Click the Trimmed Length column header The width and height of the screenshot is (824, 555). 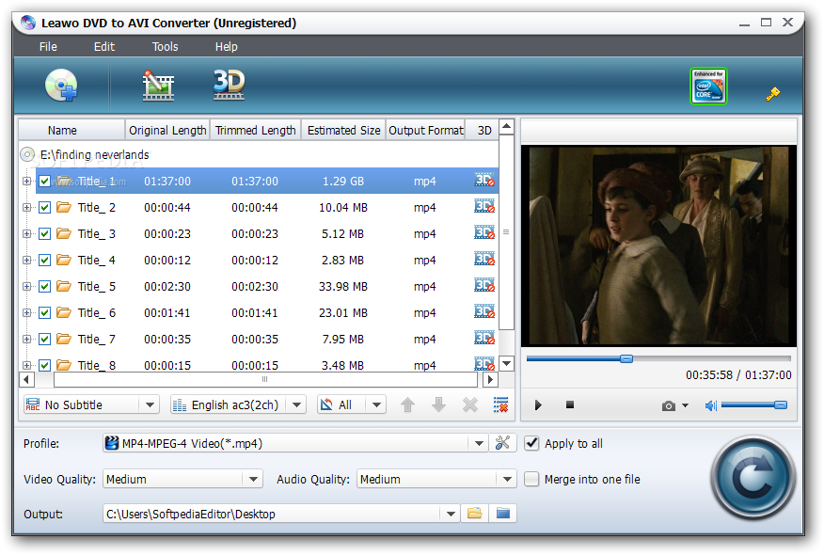tap(256, 130)
